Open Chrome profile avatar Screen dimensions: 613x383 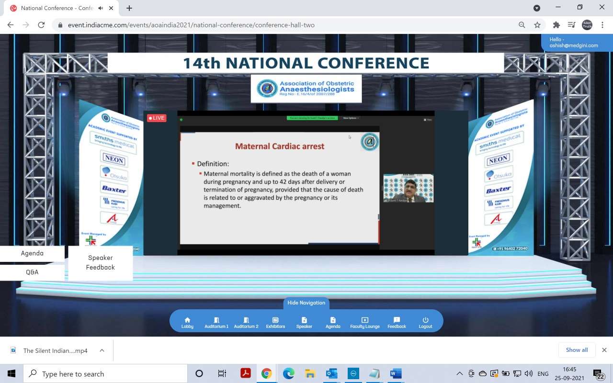pos(587,25)
